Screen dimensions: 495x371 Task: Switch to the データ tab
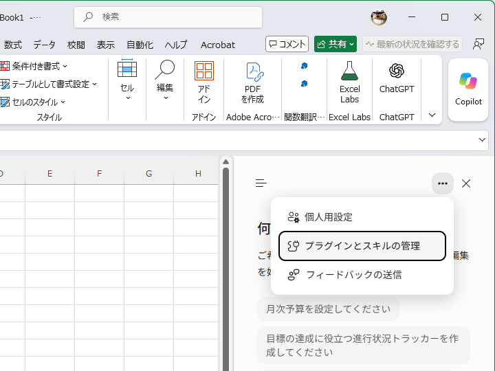click(x=44, y=45)
